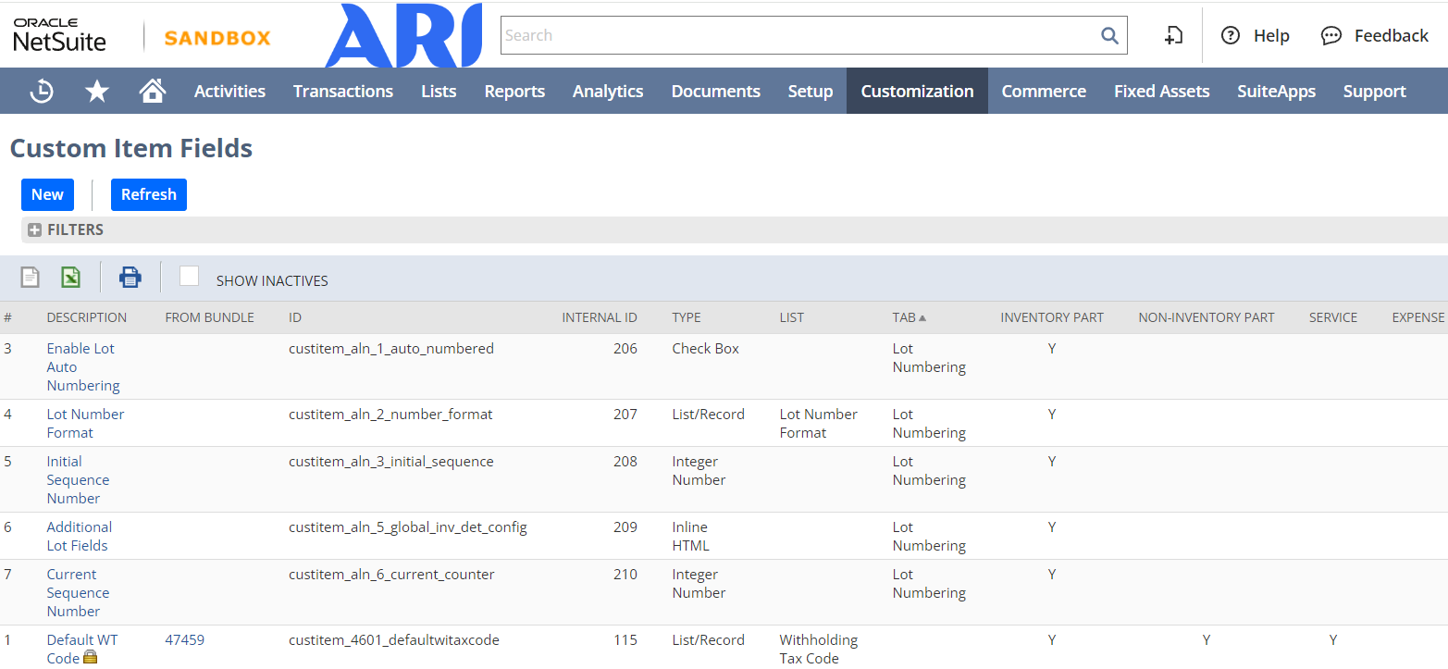Open the Customization menu
Image resolution: width=1448 pixels, height=669 pixels.
point(917,91)
